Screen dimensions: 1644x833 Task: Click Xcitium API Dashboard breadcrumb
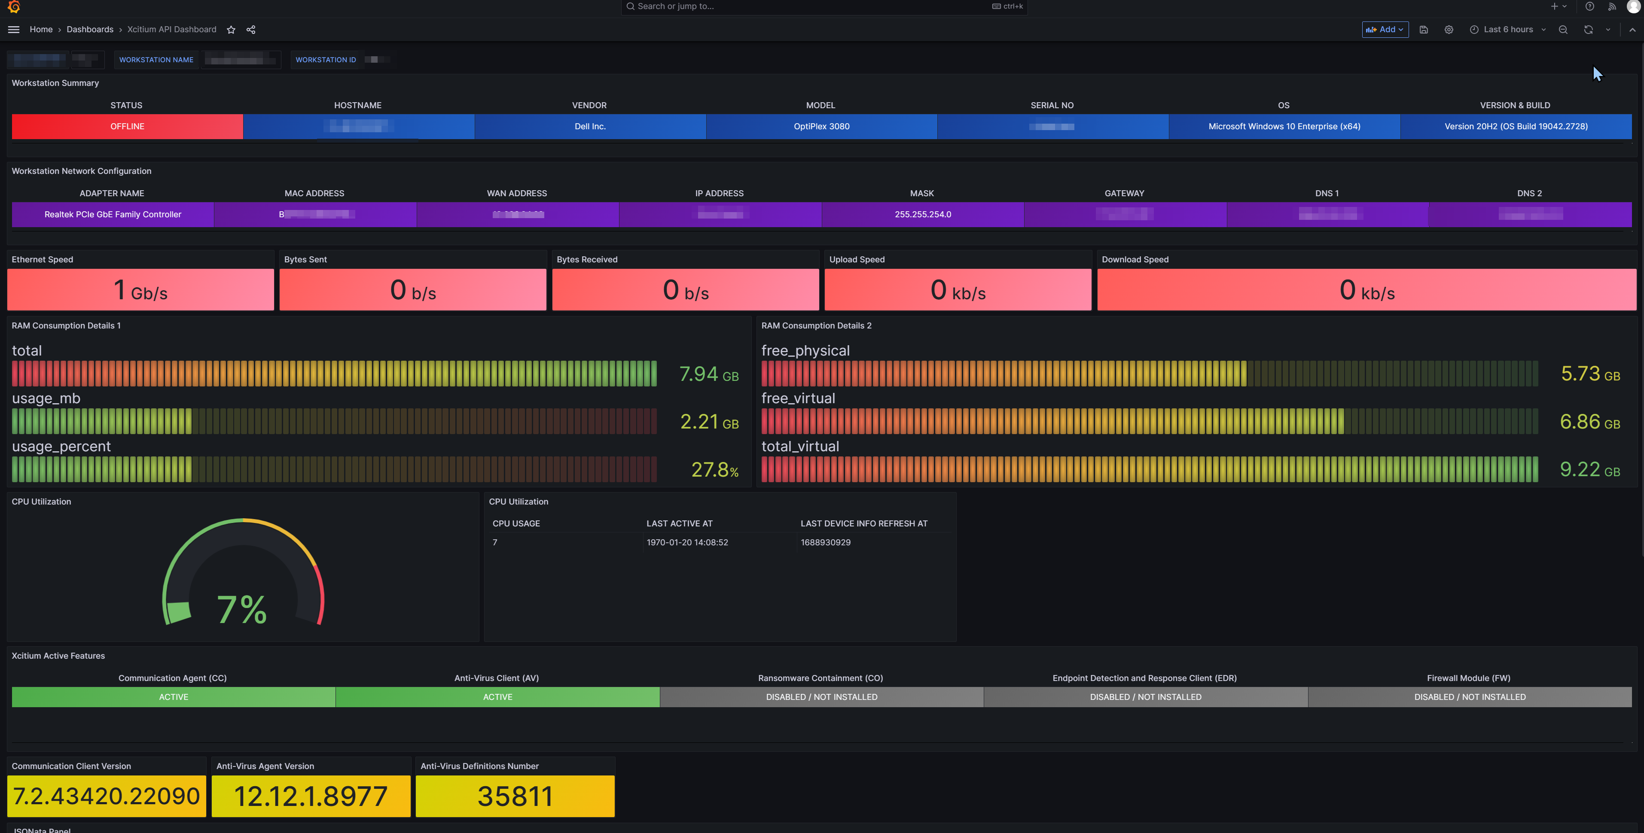point(172,29)
